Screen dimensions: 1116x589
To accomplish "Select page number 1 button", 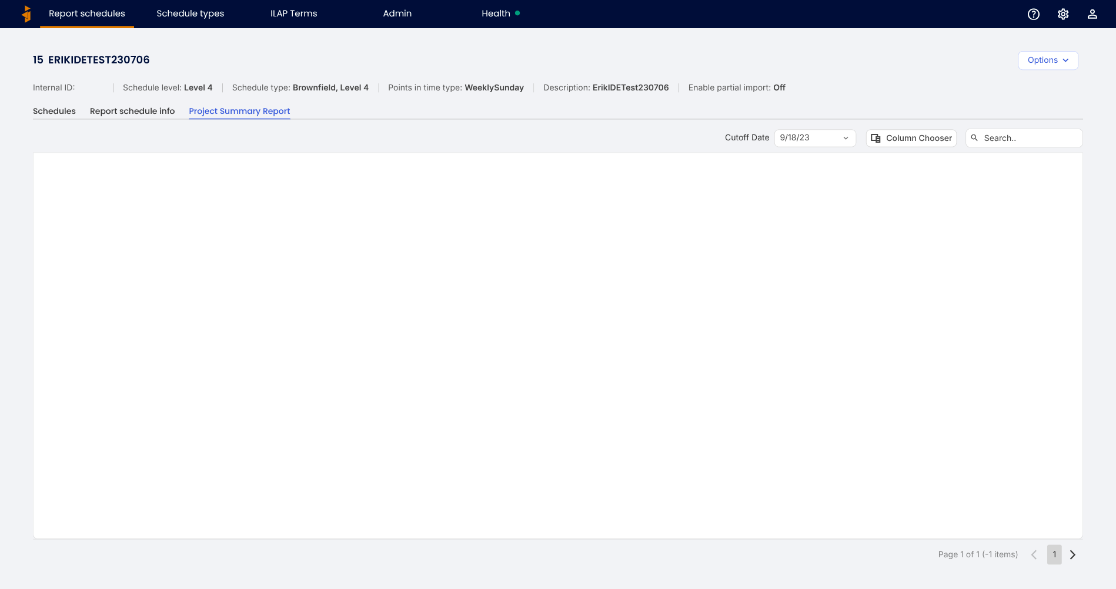I will pyautogui.click(x=1054, y=554).
